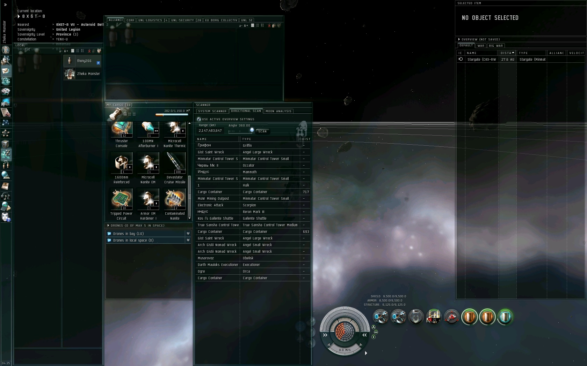Open the Assets safe icon
Viewport: 587px width, 366px height.
[6, 144]
